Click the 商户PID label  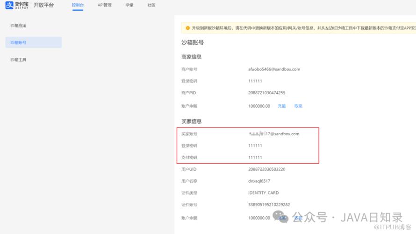pyautogui.click(x=188, y=93)
